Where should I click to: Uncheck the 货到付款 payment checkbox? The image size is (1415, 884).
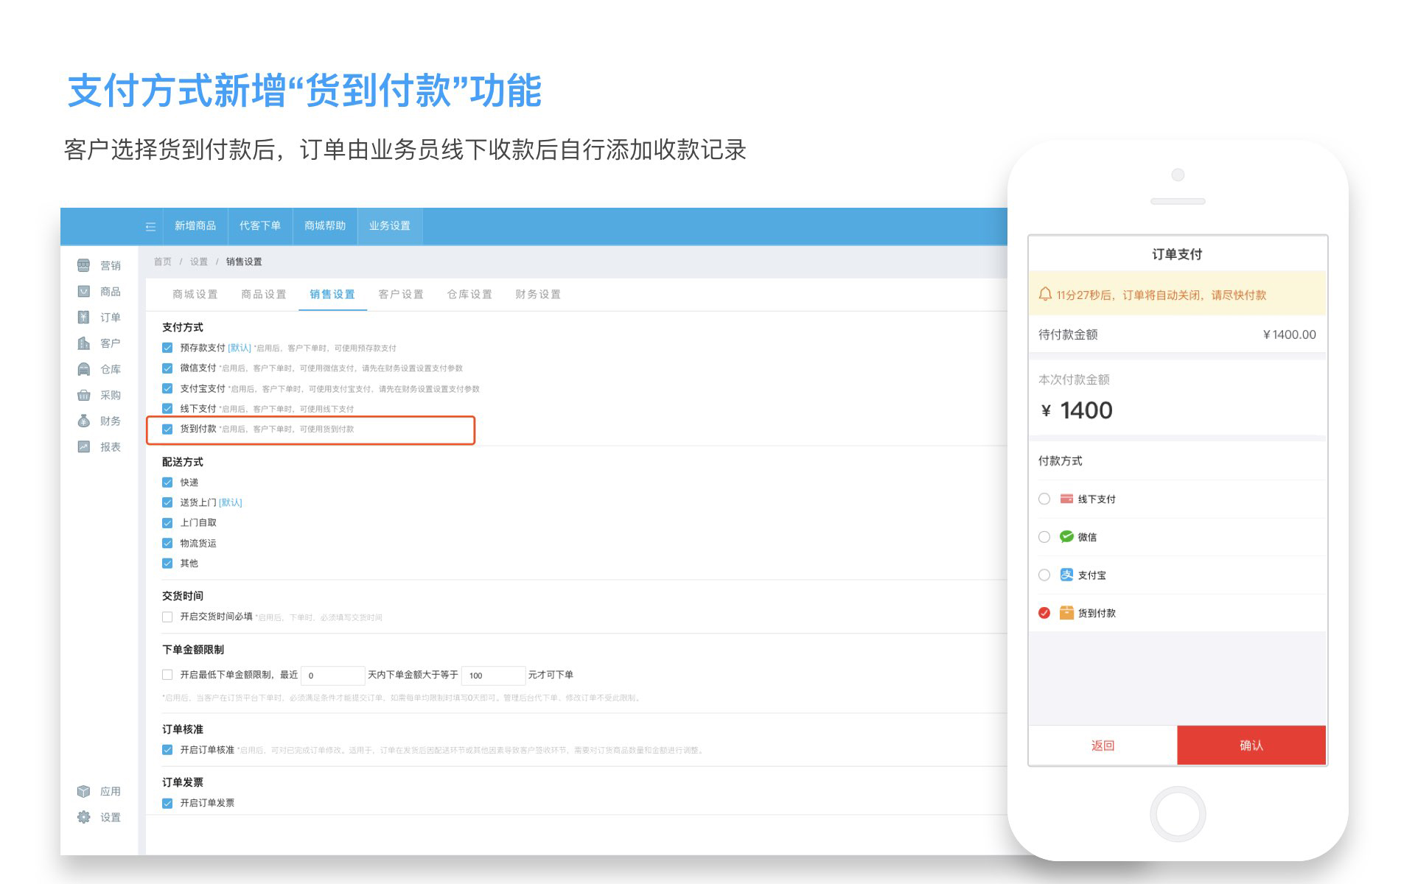point(167,429)
